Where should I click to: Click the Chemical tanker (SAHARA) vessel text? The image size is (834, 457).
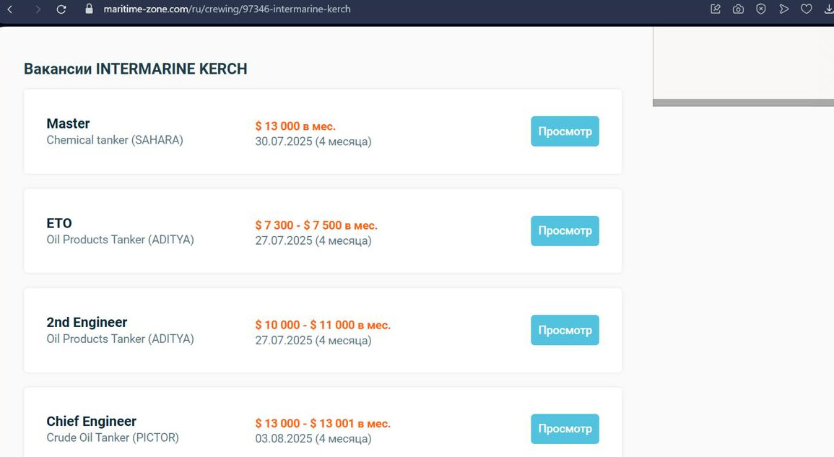(x=115, y=140)
